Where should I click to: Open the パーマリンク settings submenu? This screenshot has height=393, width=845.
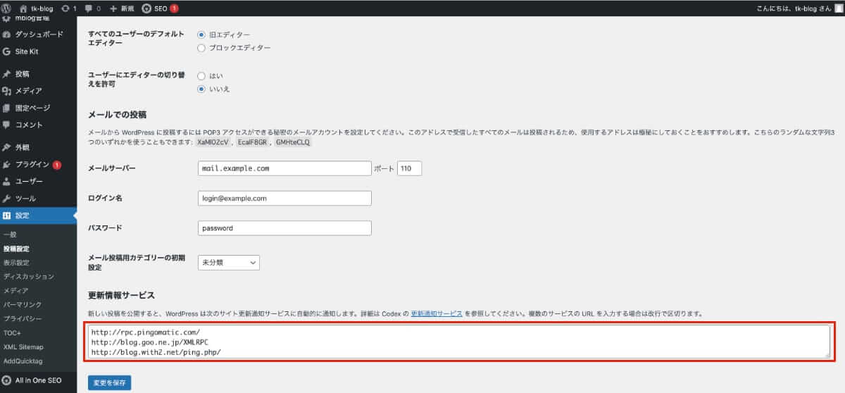coord(23,304)
